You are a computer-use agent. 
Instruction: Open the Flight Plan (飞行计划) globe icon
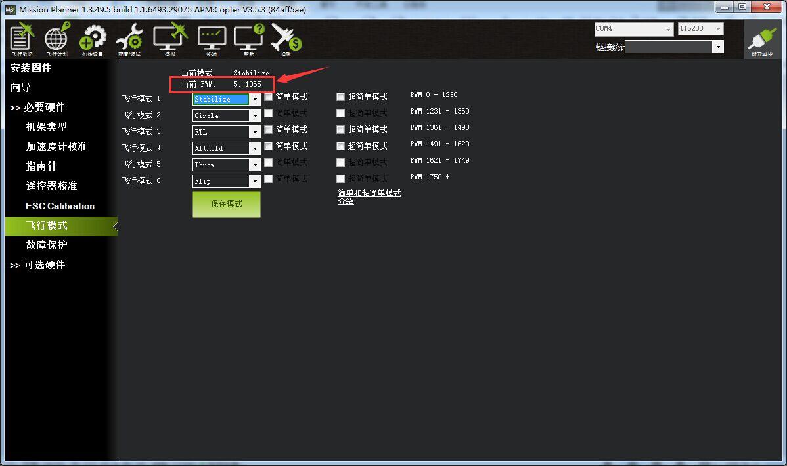(x=56, y=39)
